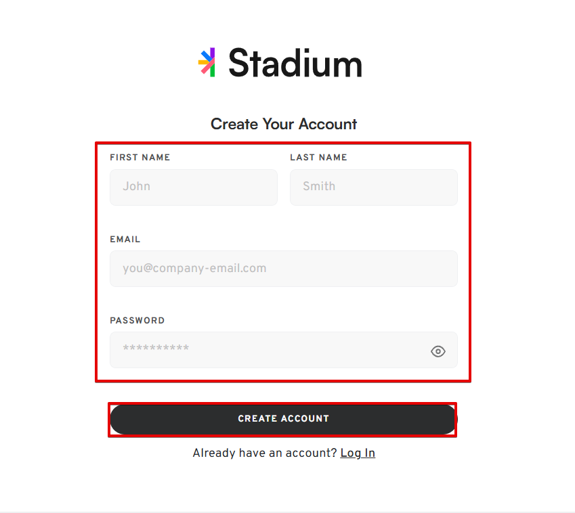Select the Email input field

pos(284,269)
